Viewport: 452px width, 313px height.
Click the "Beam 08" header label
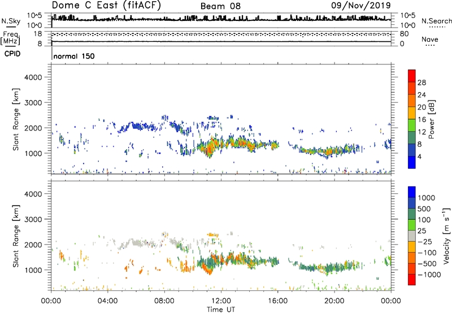tap(220, 6)
